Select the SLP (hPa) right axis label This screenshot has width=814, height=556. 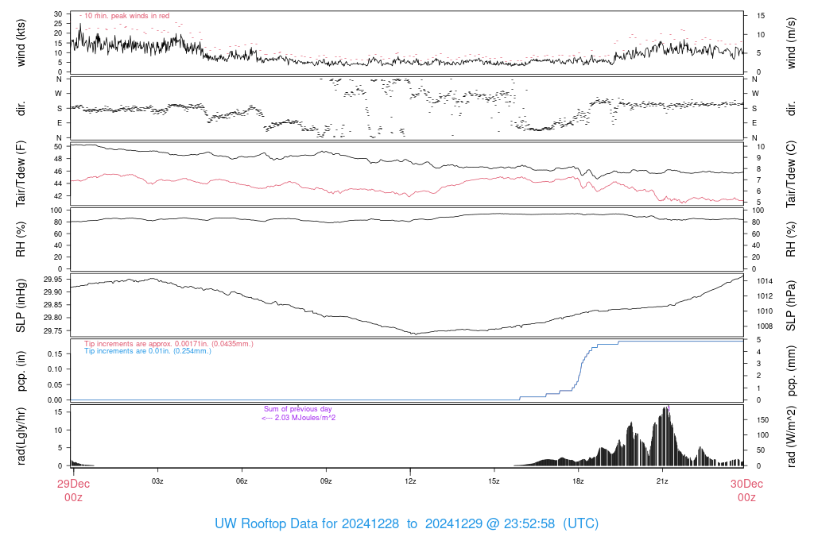[793, 306]
